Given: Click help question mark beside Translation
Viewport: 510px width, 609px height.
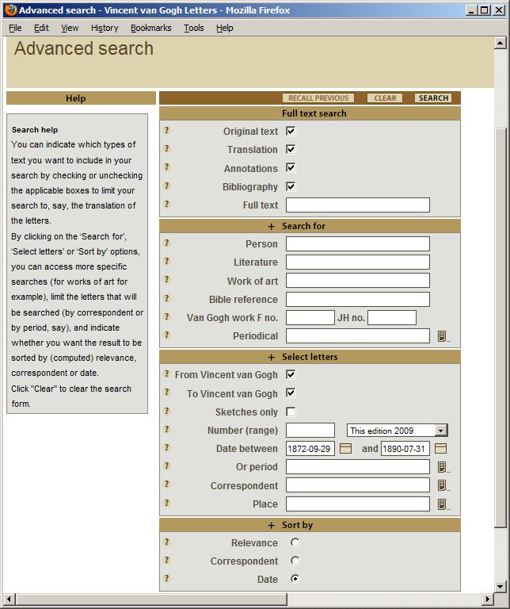Looking at the screenshot, I should (167, 148).
